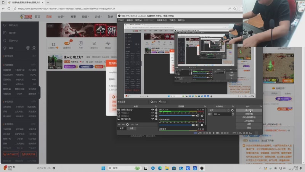Click the browser address bar

pyautogui.click(x=120, y=8)
